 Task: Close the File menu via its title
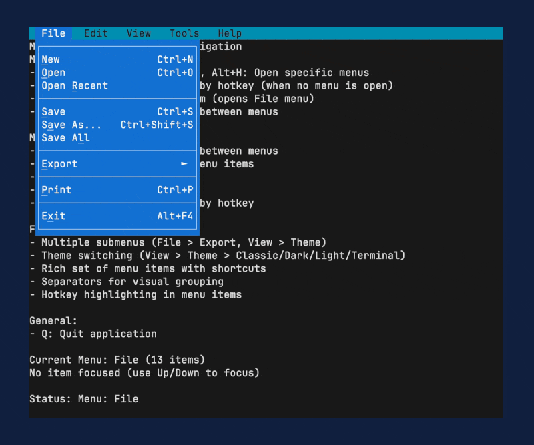[x=53, y=33]
